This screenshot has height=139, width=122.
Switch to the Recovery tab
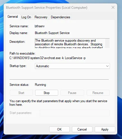[x=41, y=17]
